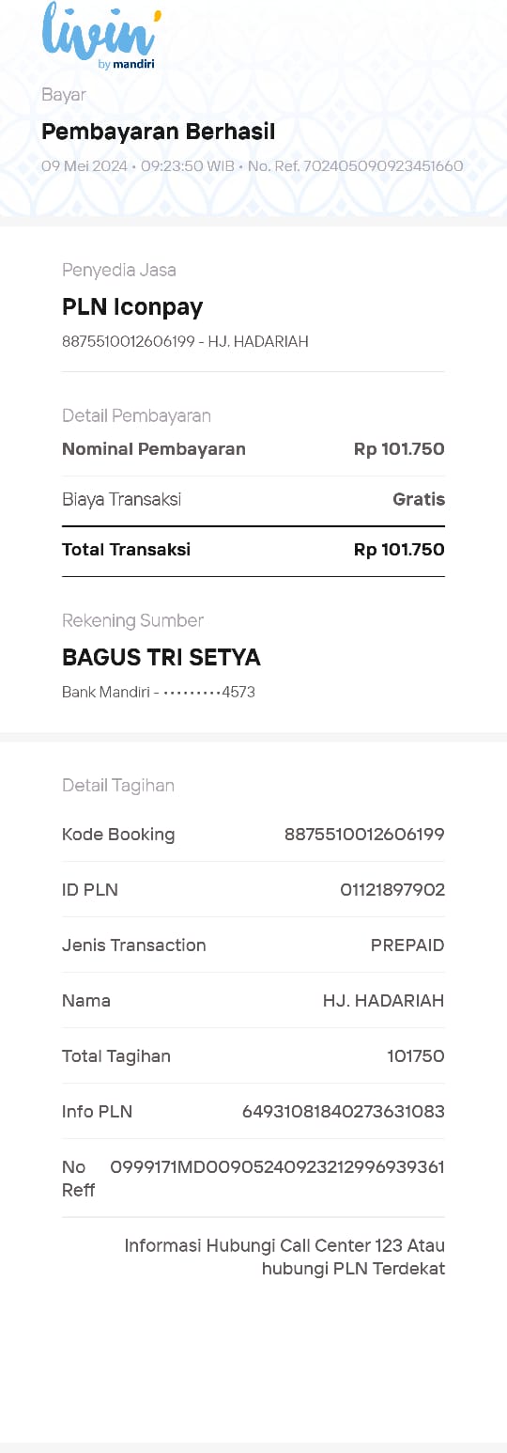Image resolution: width=507 pixels, height=1453 pixels.
Task: Click the Detail Tagihan section header
Action: pyautogui.click(x=118, y=786)
